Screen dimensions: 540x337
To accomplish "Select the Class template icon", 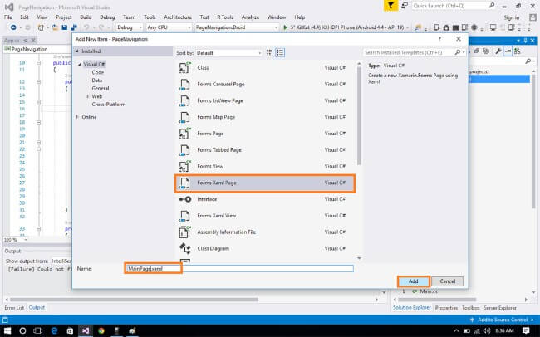I will click(x=184, y=68).
